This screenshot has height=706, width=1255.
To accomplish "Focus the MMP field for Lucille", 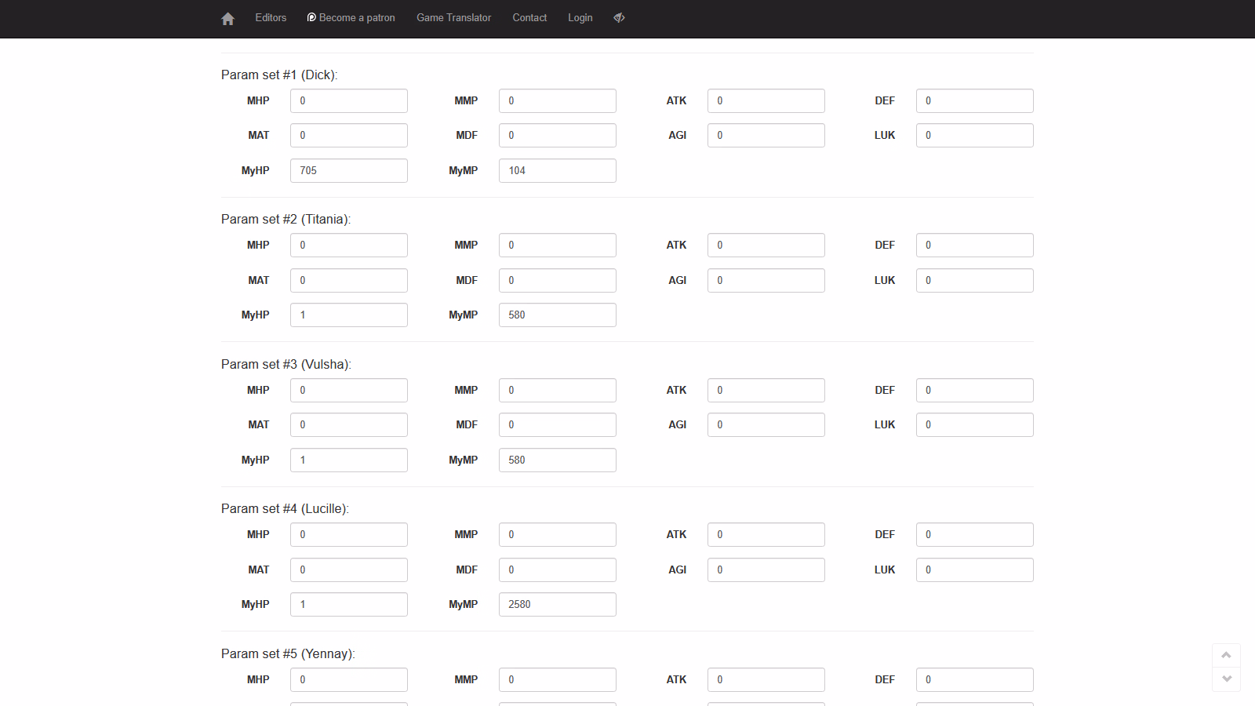I will [558, 534].
